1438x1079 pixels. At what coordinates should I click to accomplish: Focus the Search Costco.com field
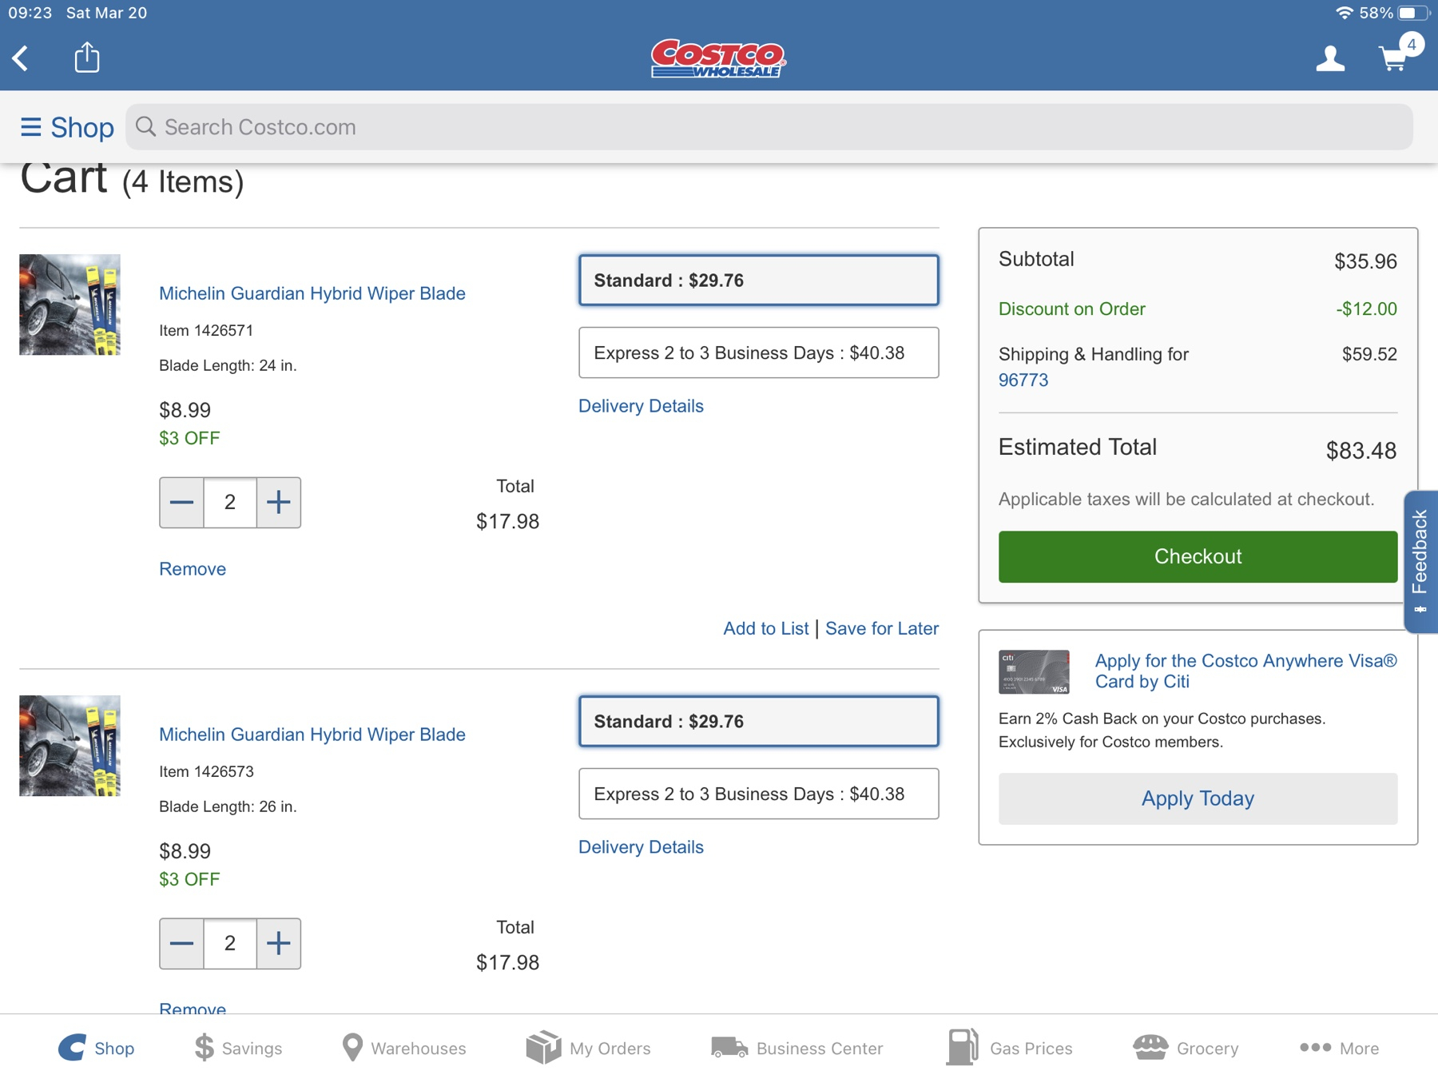[769, 127]
